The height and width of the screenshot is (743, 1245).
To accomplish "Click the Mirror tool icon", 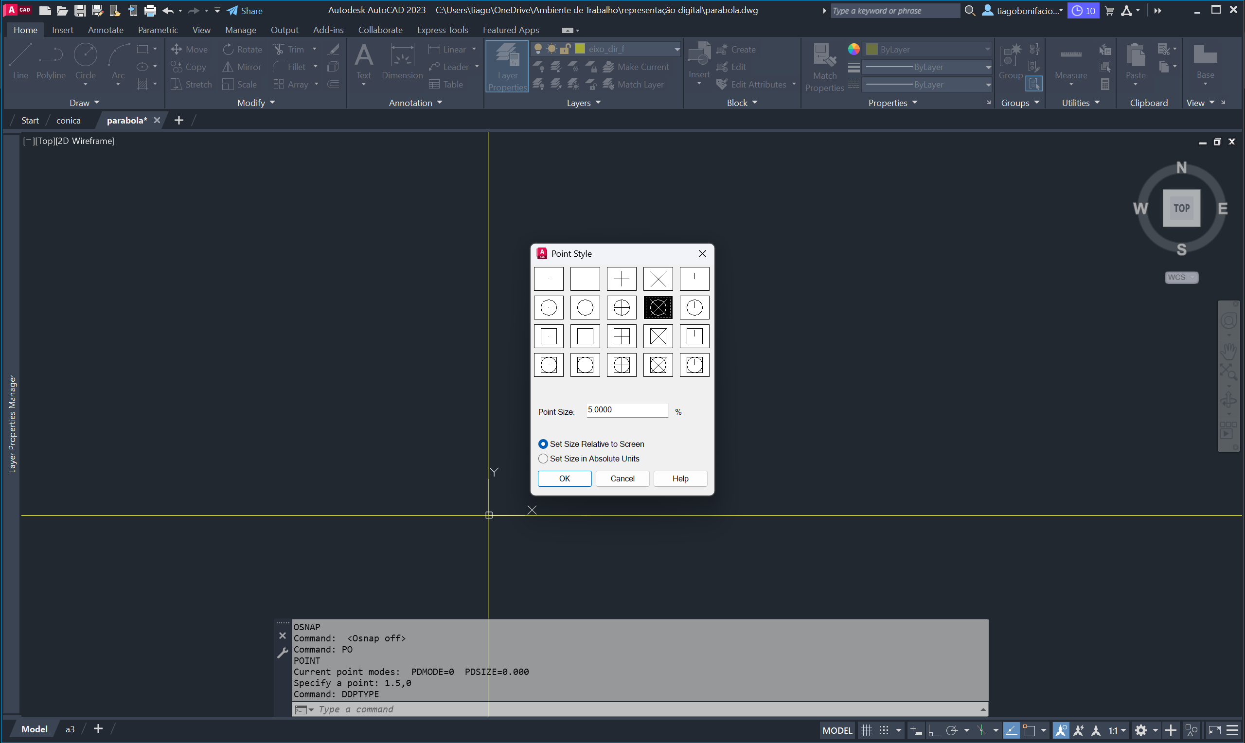I will click(x=228, y=67).
